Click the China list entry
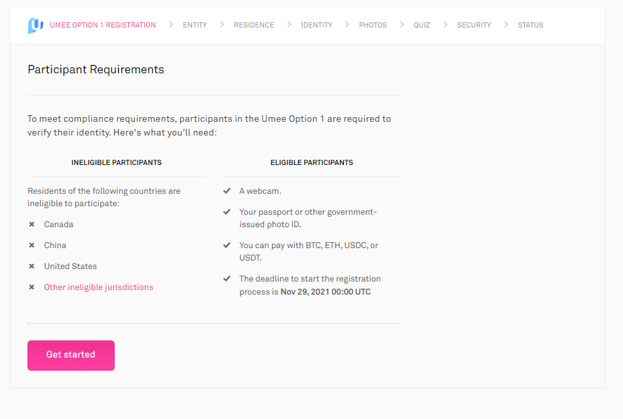623x419 pixels. click(x=55, y=246)
